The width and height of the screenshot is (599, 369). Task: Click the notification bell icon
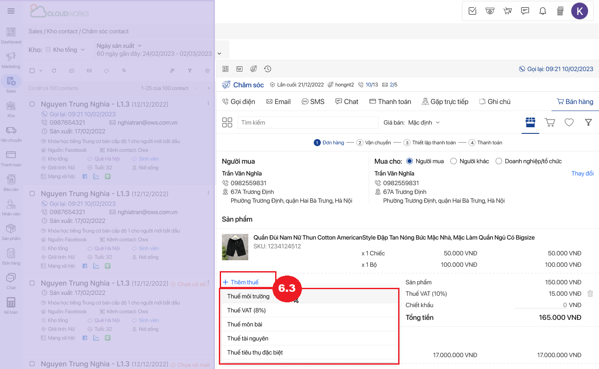[543, 11]
